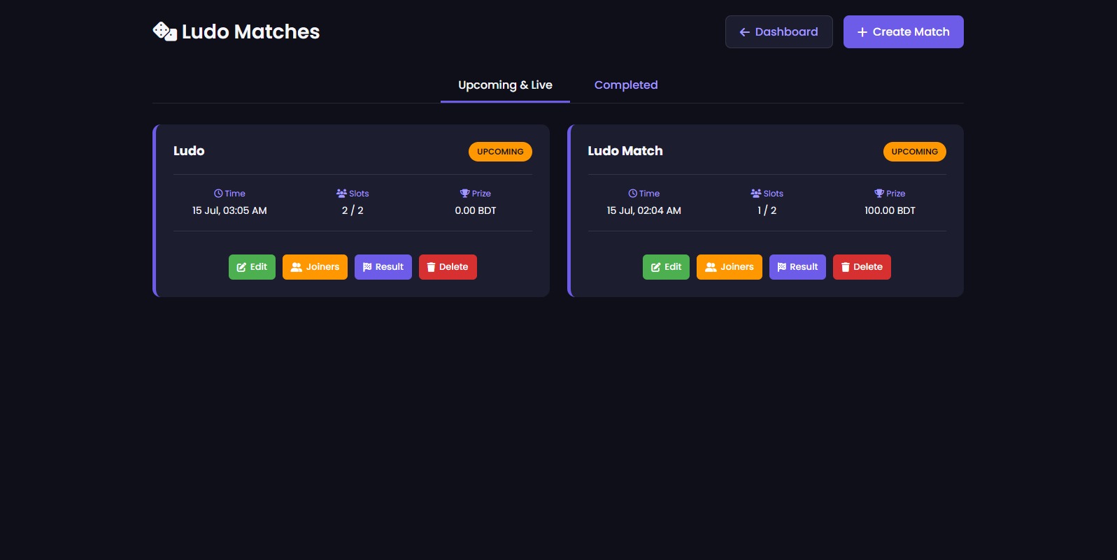Click the clock icon in Ludo Match card
Viewport: 1117px width, 560px height.
coord(632,194)
